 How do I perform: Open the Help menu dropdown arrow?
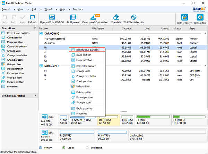(69, 9)
